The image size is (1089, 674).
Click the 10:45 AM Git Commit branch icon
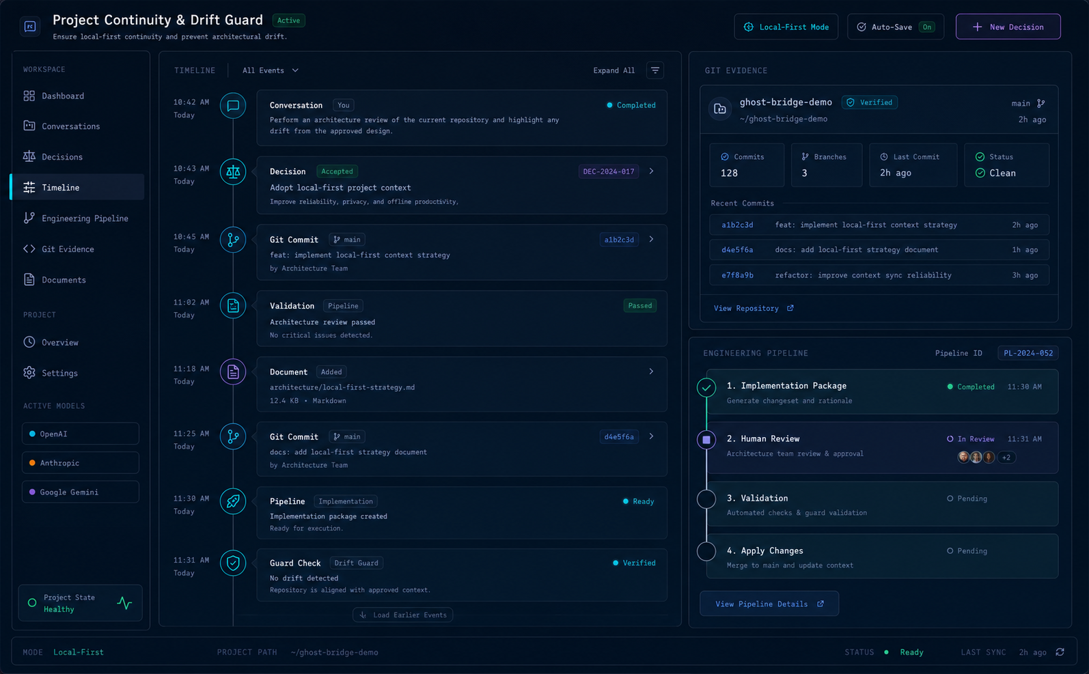click(x=233, y=240)
